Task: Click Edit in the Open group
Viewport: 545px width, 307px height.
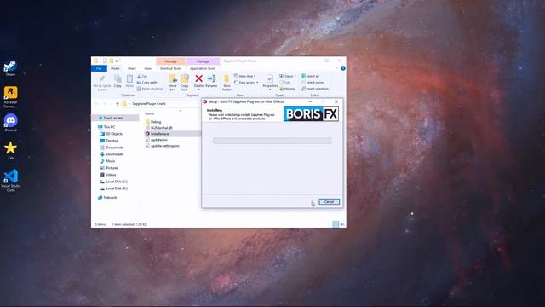Action: point(285,83)
